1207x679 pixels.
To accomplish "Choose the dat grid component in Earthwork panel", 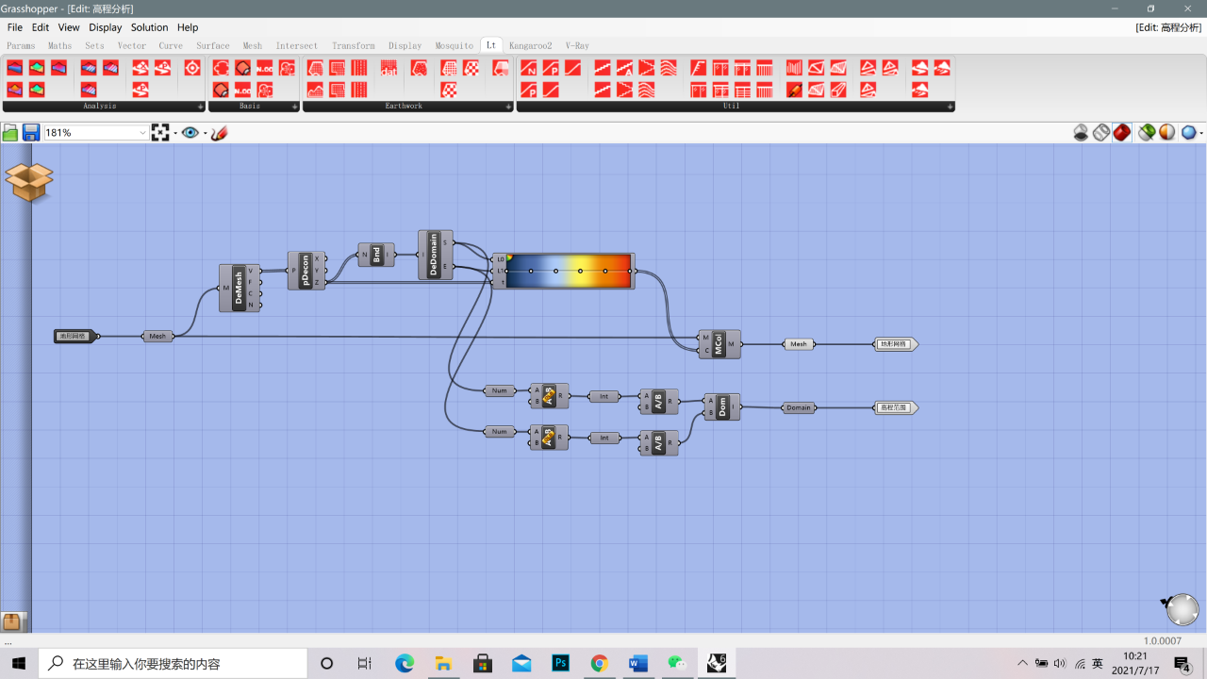I will tap(389, 68).
